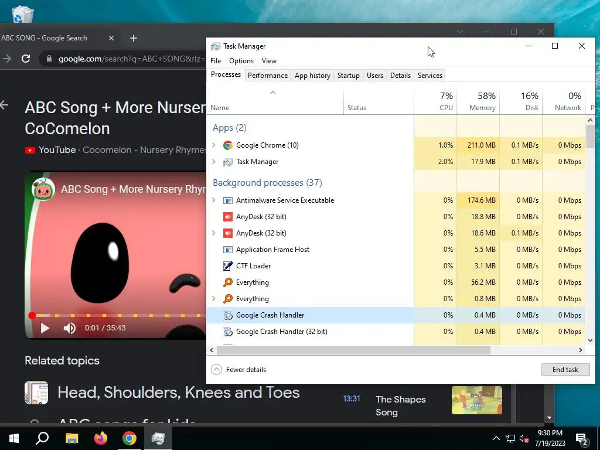Screen dimensions: 600x450
Task: Open the File menu in Task Manager
Action: (x=216, y=61)
